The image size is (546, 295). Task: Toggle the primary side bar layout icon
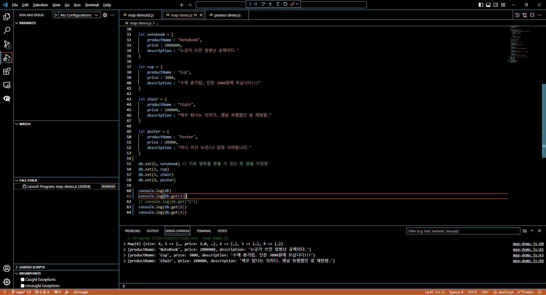[481, 5]
